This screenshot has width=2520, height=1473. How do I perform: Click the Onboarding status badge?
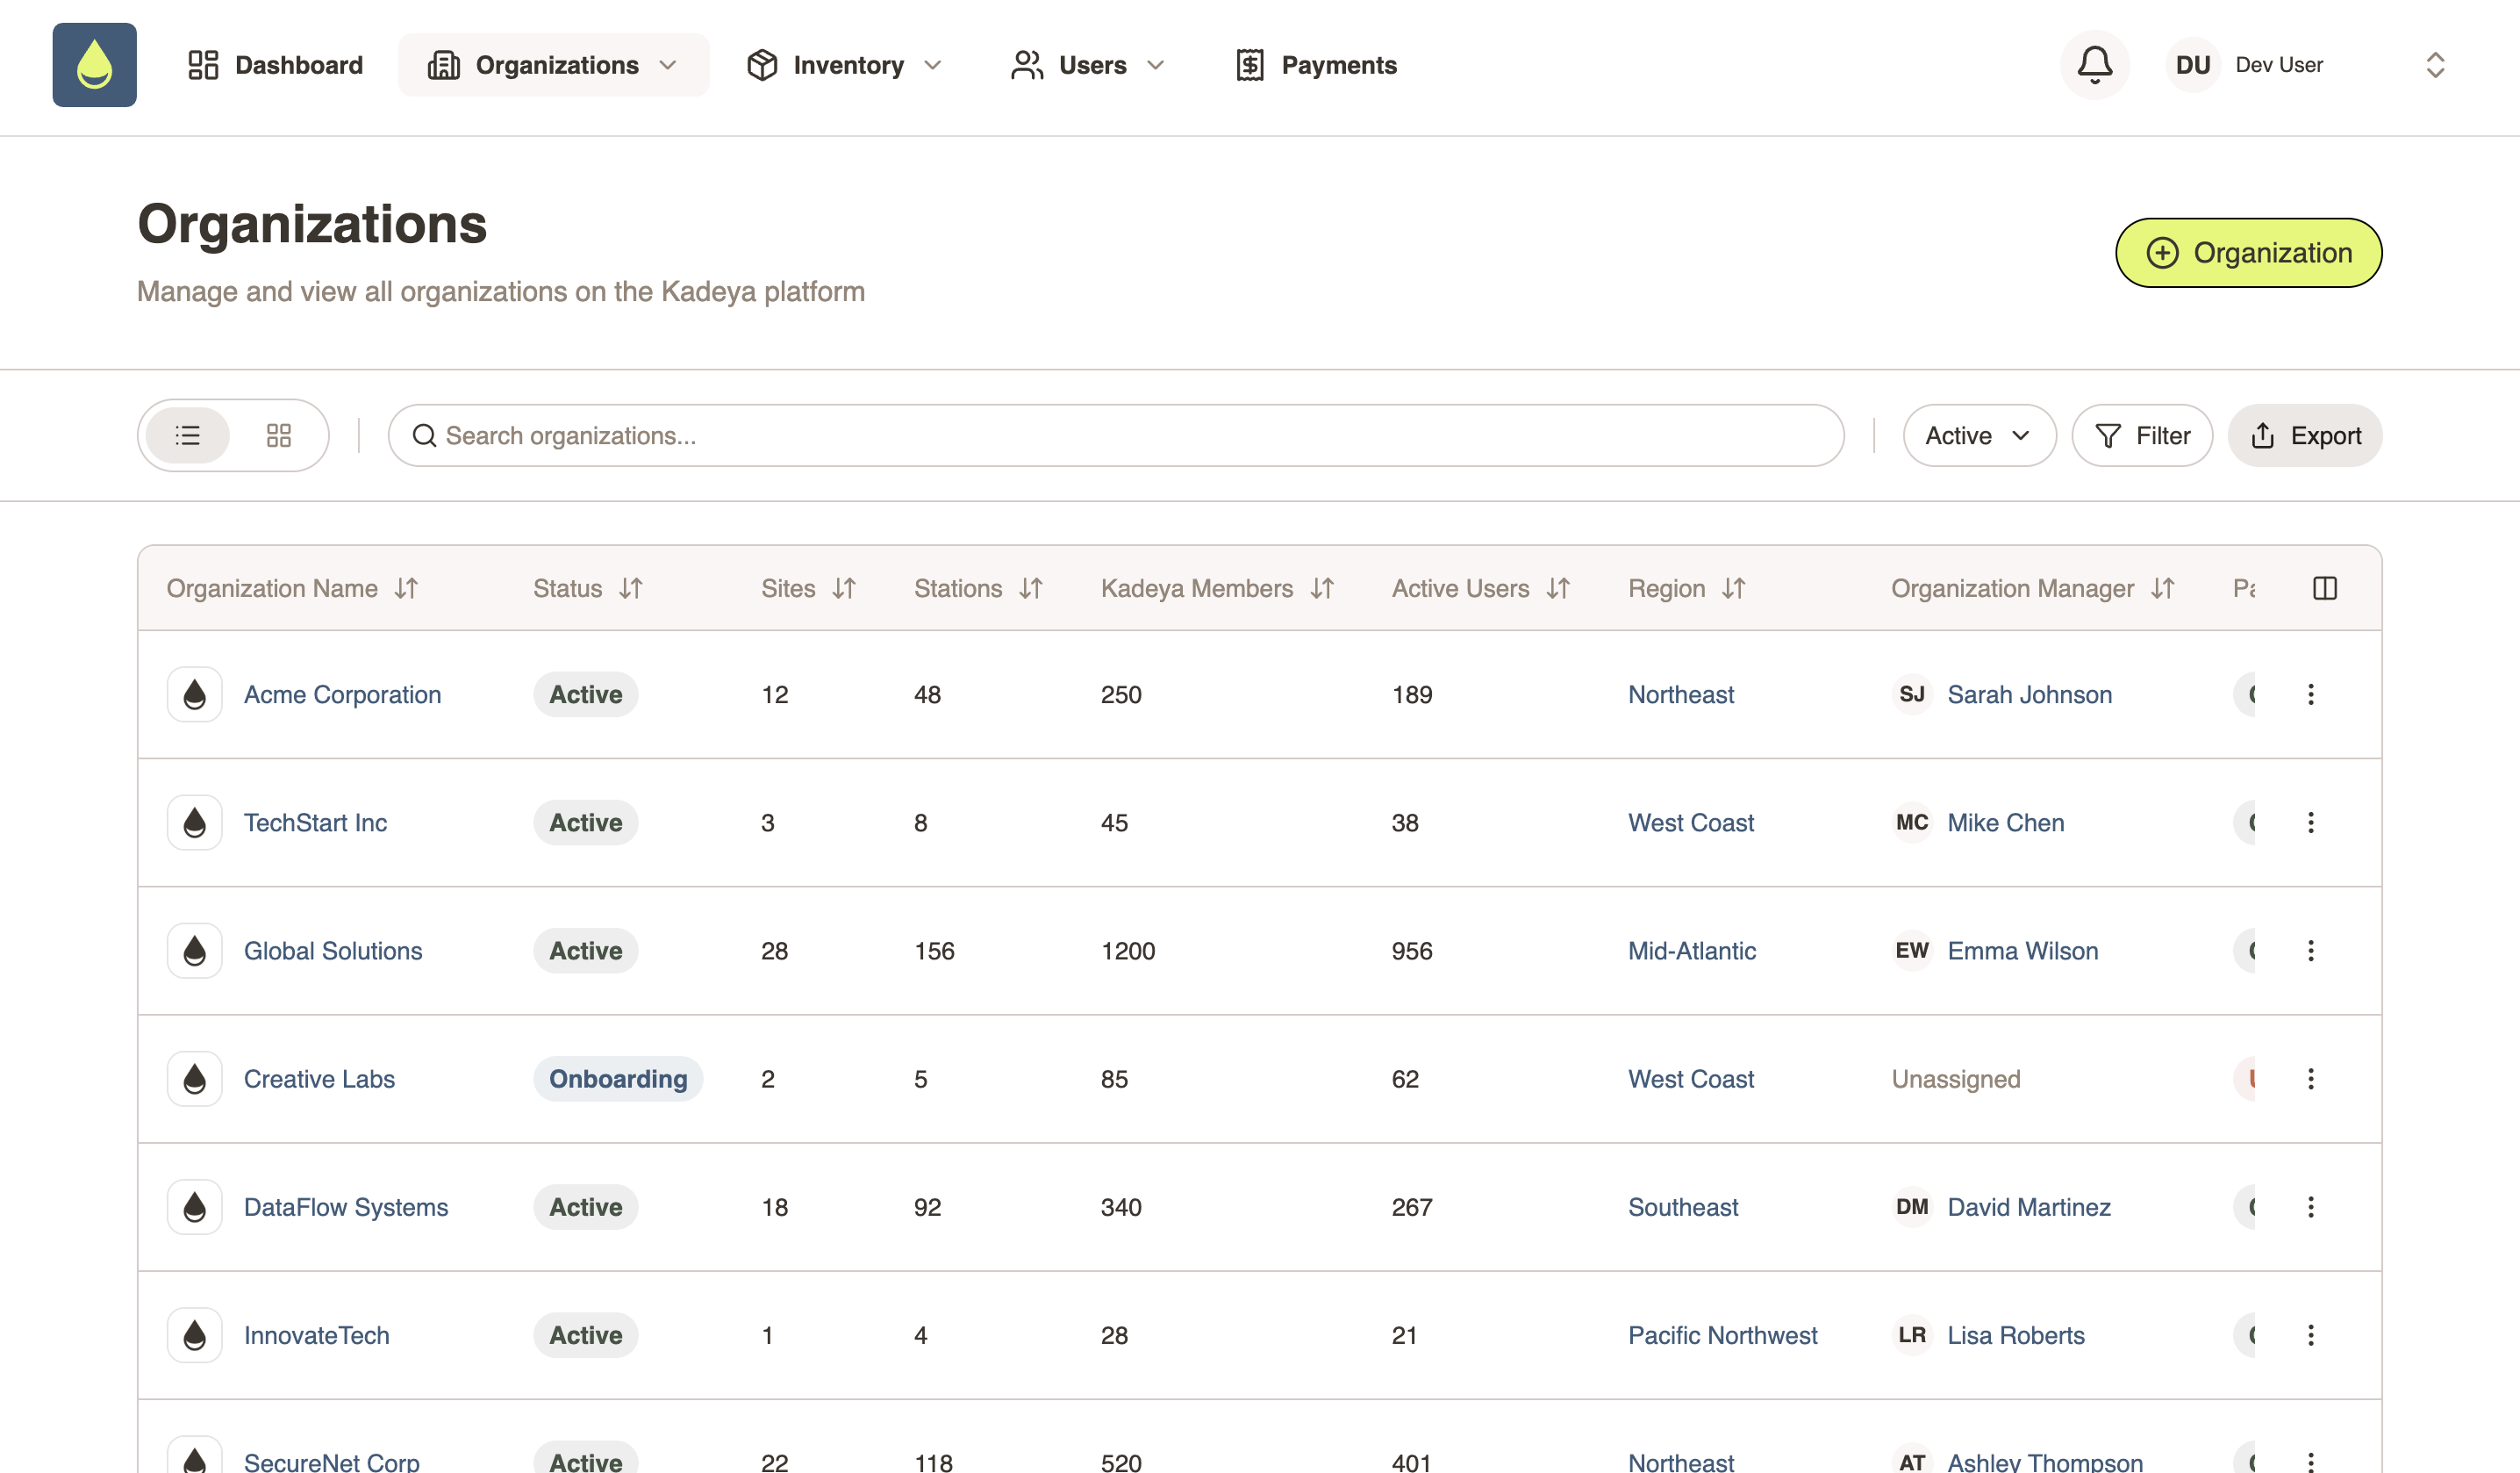[x=618, y=1079]
